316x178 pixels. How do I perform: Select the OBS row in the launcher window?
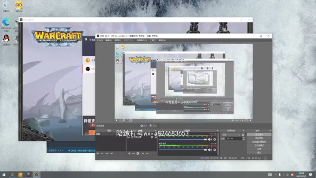click(89, 69)
